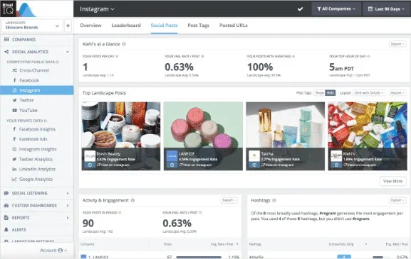The height and width of the screenshot is (259, 411).
Task: Click the Reports document icon
Action: [6, 217]
